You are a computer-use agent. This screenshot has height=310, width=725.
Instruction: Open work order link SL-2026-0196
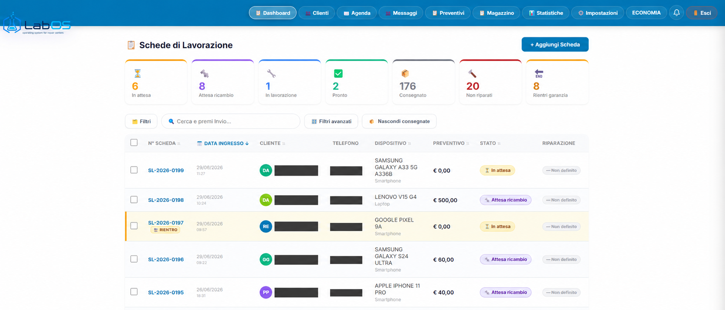tap(166, 259)
